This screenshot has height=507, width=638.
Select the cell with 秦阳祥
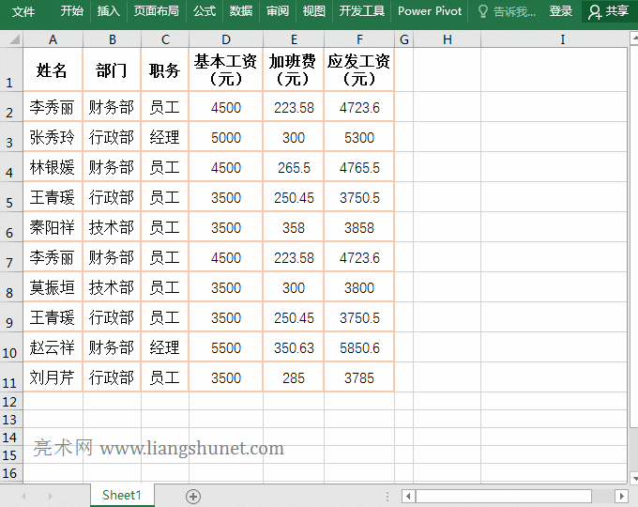(x=53, y=227)
